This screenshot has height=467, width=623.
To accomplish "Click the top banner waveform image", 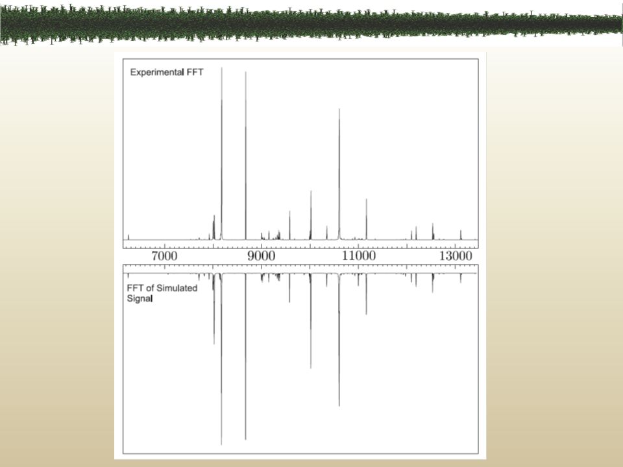I will point(311,23).
